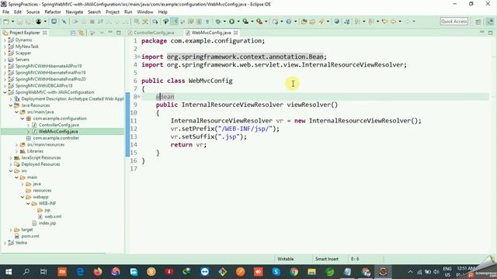
Task: Select pom.xml in the tree
Action: point(30,236)
